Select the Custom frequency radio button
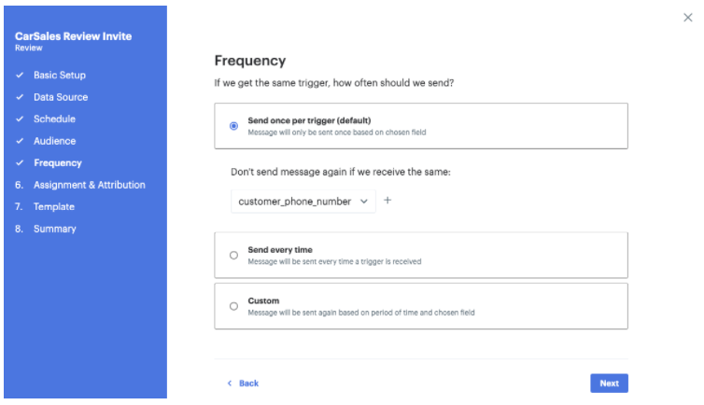Screen dimensions: 704x405 coord(233,306)
